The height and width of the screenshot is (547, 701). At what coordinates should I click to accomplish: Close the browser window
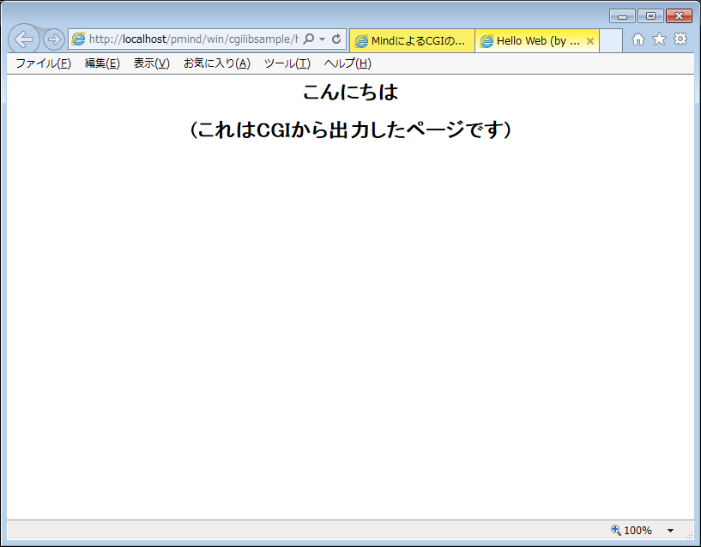pos(679,16)
